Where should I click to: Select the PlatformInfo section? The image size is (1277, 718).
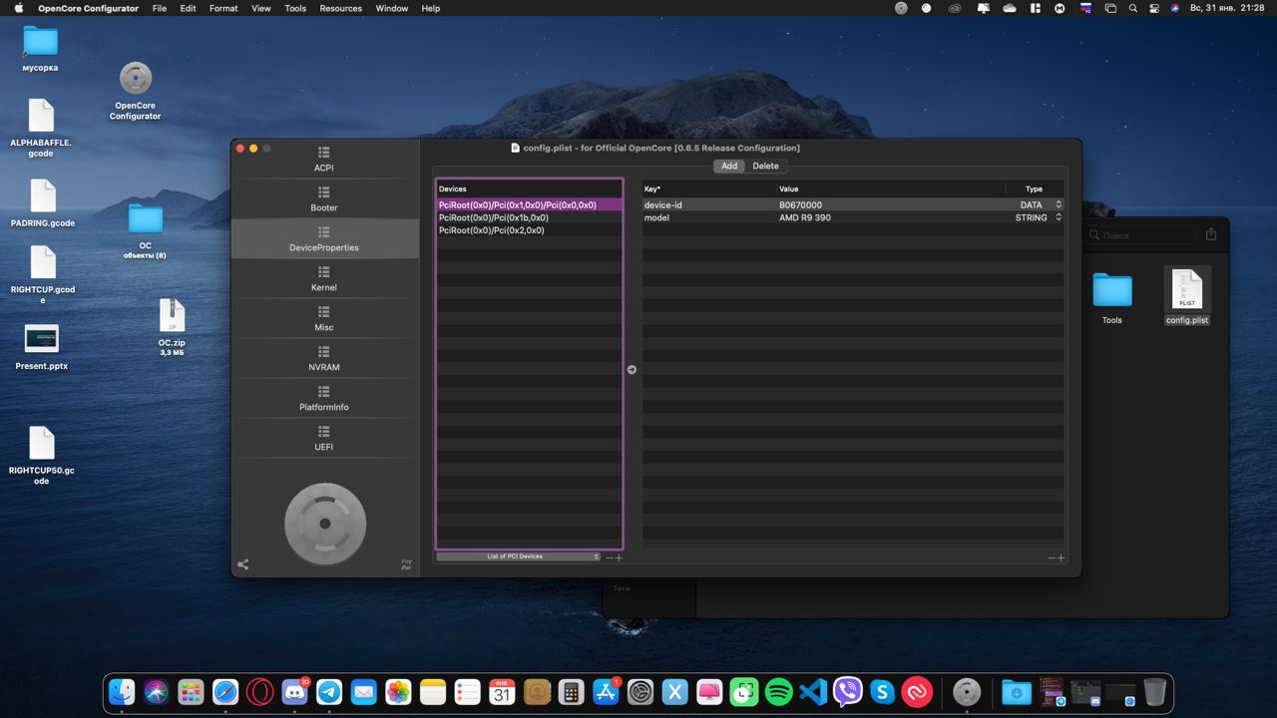point(324,398)
